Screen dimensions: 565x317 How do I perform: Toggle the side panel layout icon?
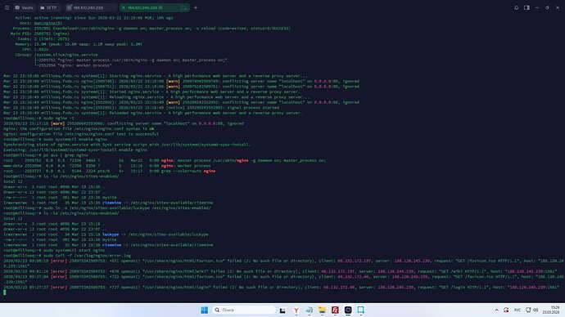point(527,7)
